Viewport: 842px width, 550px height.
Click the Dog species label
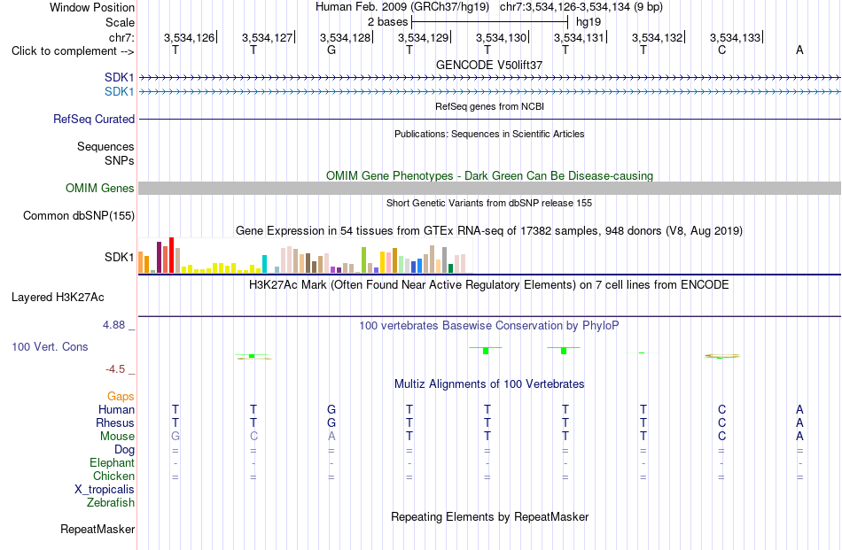coord(124,450)
